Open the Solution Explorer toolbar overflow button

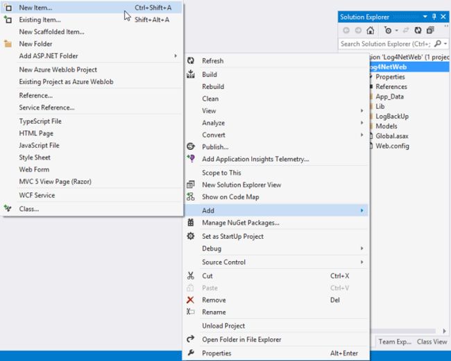click(x=446, y=26)
